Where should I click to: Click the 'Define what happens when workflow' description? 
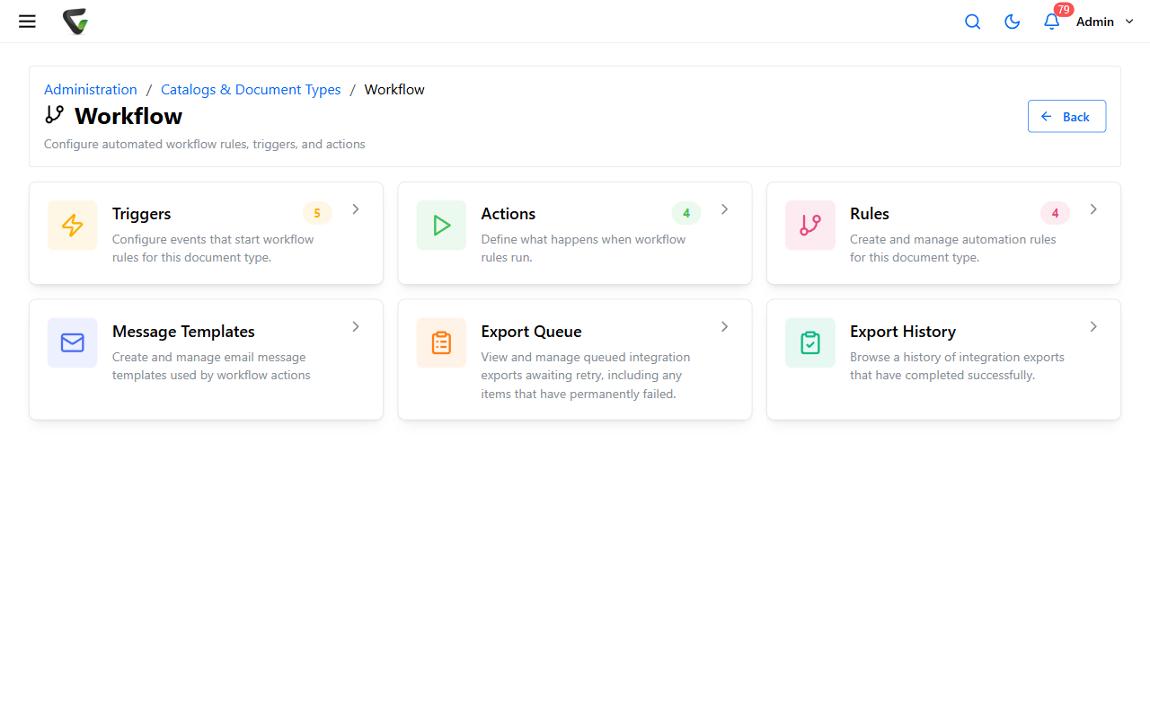click(x=584, y=248)
